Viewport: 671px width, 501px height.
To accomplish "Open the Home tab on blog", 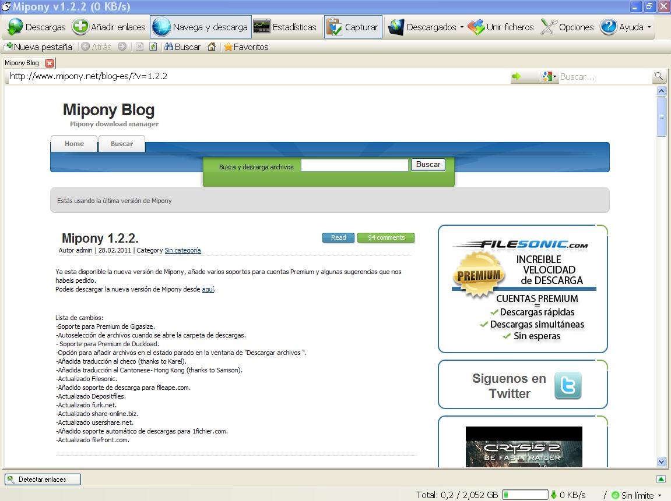I will point(74,144).
